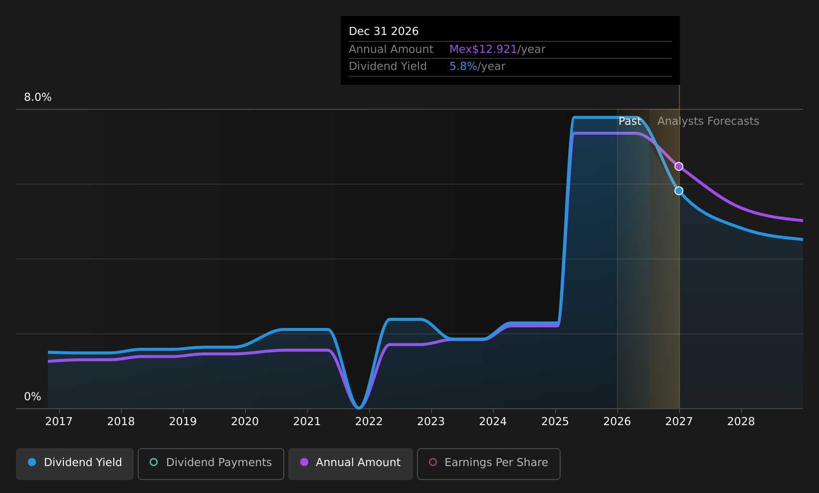Click the 2018 x-axis label
This screenshot has height=493, width=819.
coord(121,422)
